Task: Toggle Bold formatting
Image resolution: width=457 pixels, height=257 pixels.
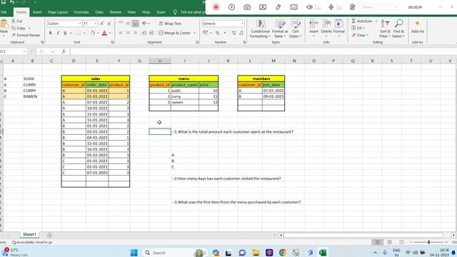Action: [x=51, y=33]
